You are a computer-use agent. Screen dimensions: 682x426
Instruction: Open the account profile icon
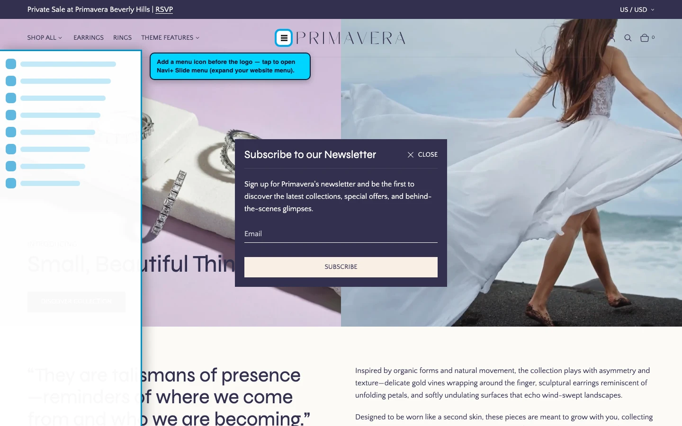(x=611, y=38)
